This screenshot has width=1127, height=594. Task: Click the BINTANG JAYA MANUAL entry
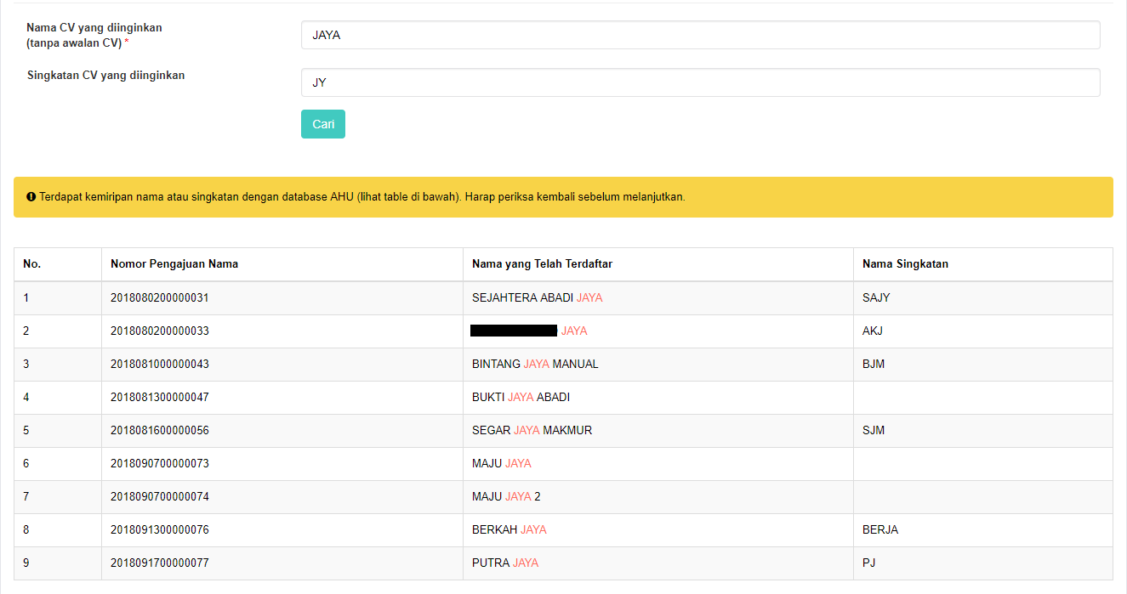click(x=535, y=365)
